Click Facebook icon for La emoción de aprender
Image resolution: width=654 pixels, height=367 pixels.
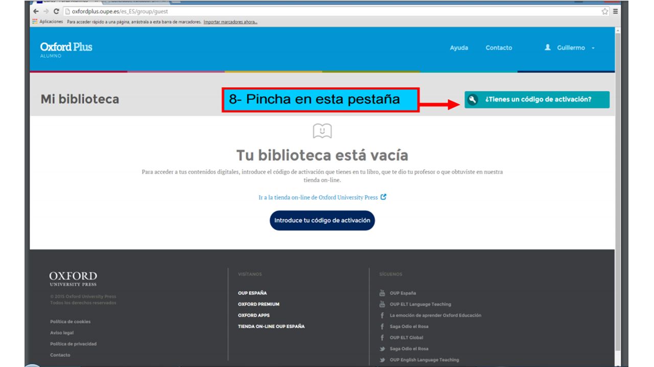pos(382,316)
